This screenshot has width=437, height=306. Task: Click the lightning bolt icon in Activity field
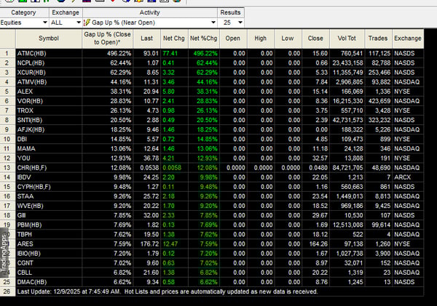pos(87,23)
